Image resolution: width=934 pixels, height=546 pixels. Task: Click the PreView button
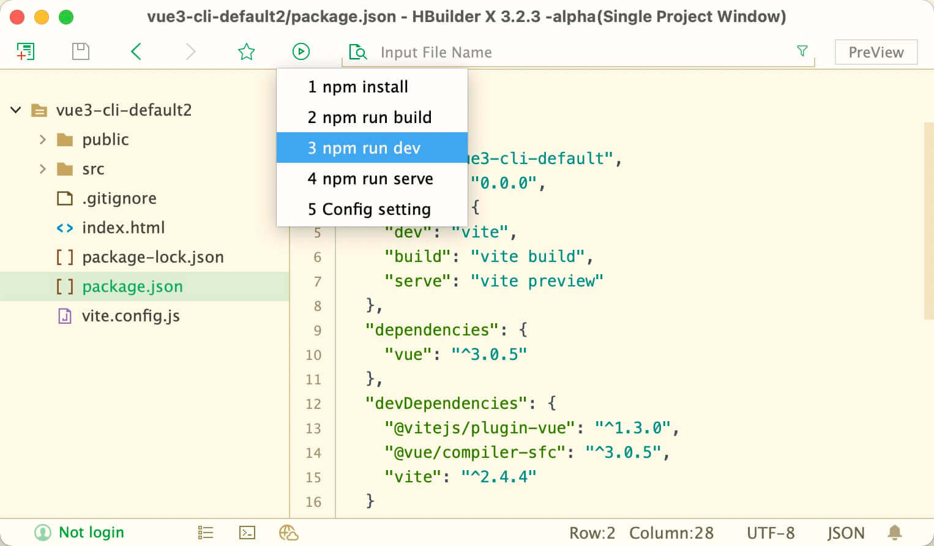[x=876, y=52]
